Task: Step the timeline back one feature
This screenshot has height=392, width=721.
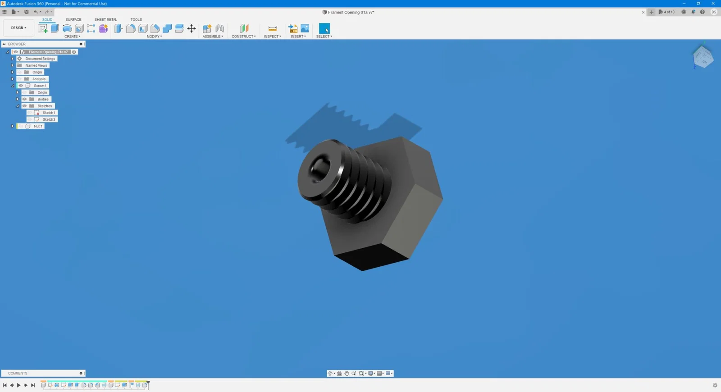Action: coord(12,385)
